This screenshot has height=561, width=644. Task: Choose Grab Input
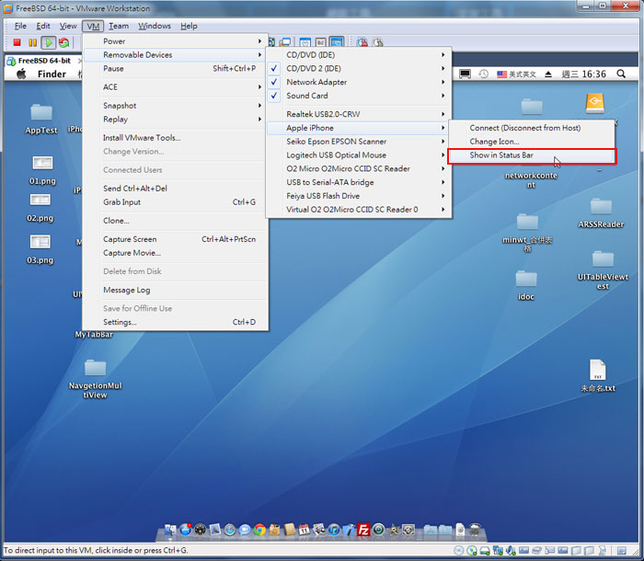176,202
